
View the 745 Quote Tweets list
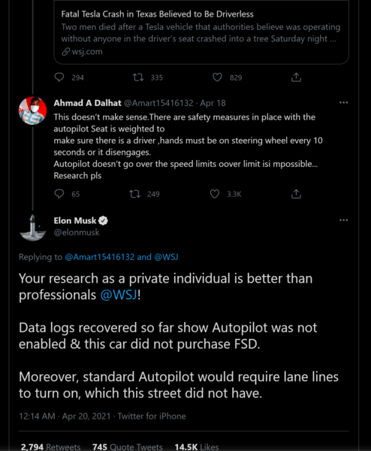pos(128,446)
